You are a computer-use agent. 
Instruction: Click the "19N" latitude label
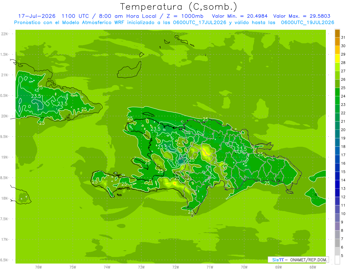5,157
